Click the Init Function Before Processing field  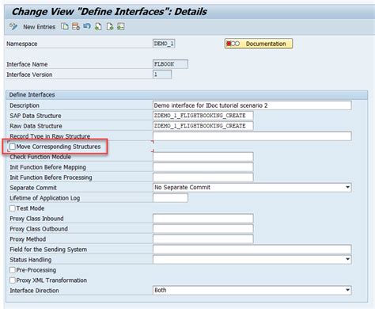203,177
